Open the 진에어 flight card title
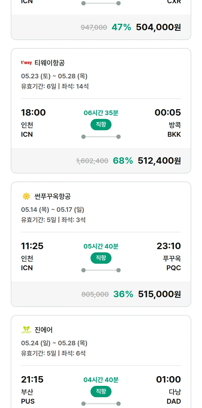Screen dimensions: 202x408 (44, 330)
